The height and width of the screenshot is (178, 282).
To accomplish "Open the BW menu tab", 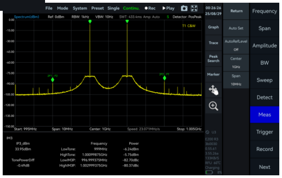I will point(264,63).
